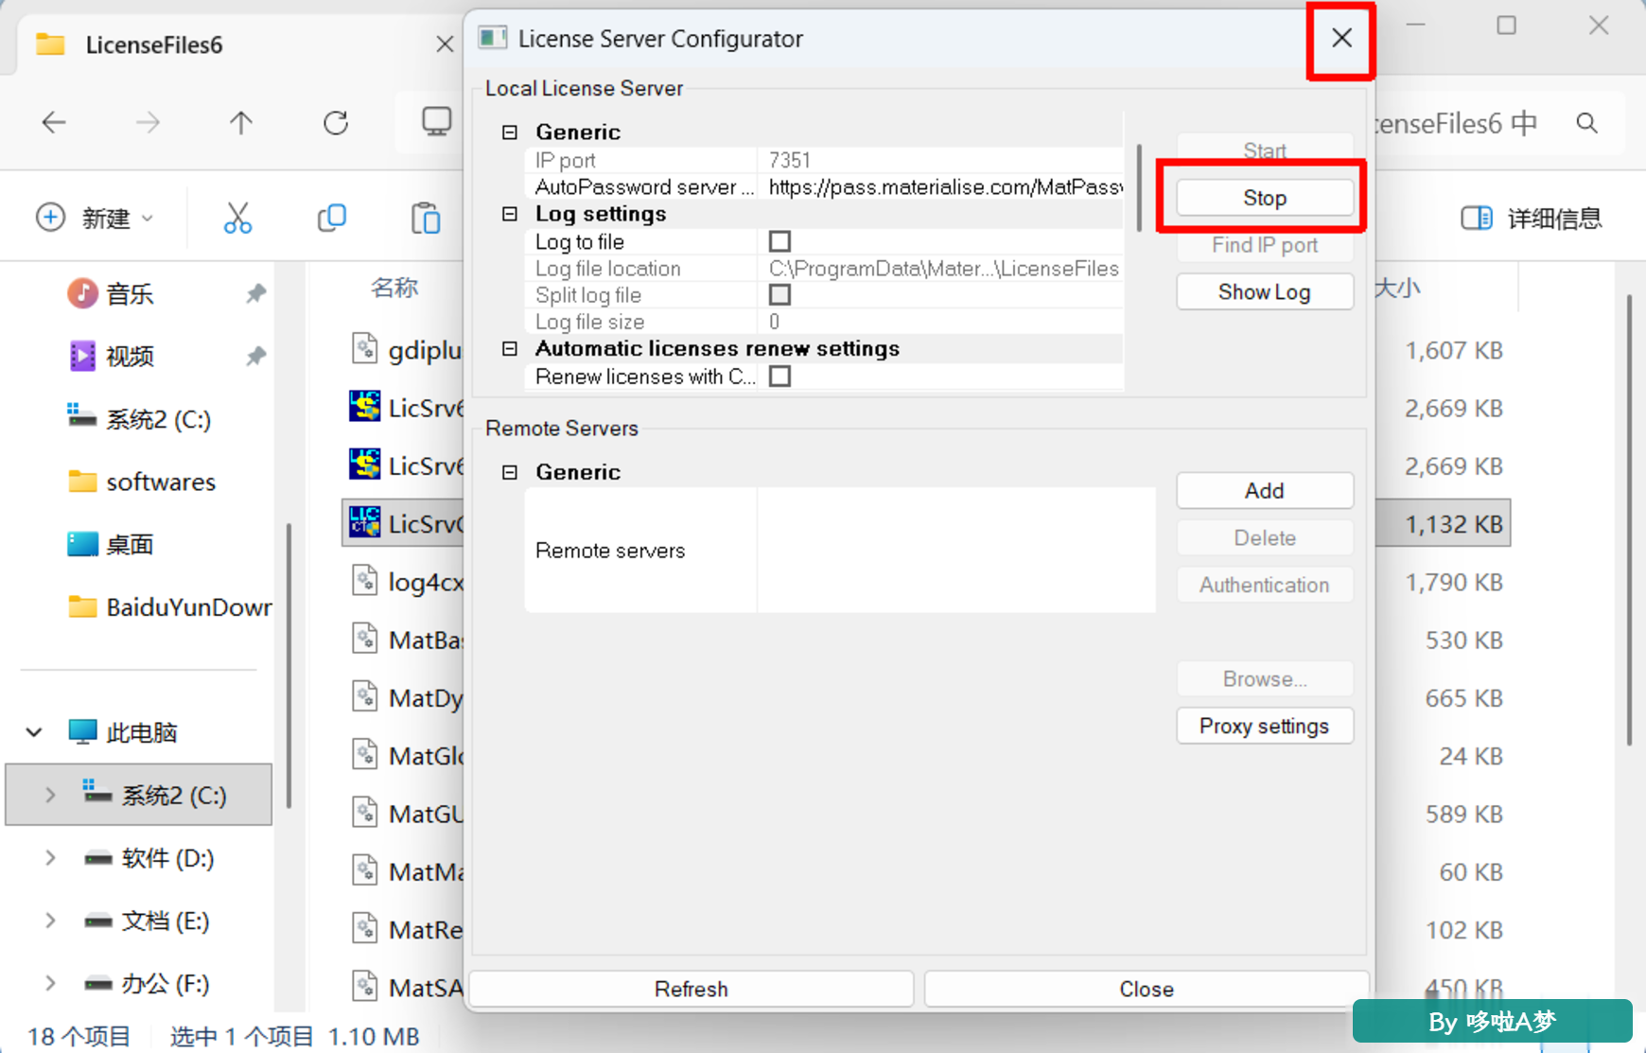Image resolution: width=1646 pixels, height=1053 pixels.
Task: Go up one folder level in Explorer
Action: click(x=241, y=122)
